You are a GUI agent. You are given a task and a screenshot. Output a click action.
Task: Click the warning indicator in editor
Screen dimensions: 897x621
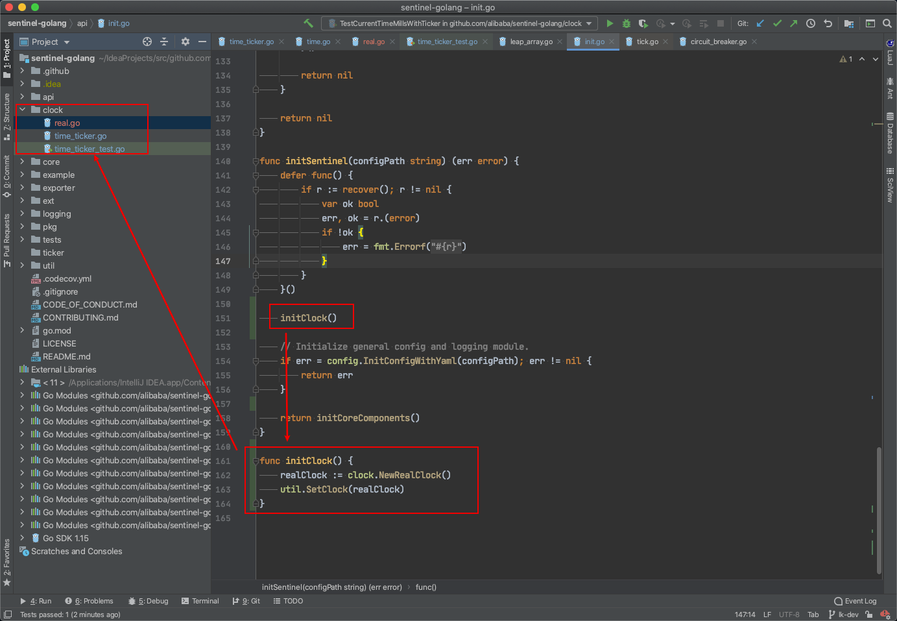[x=846, y=59]
